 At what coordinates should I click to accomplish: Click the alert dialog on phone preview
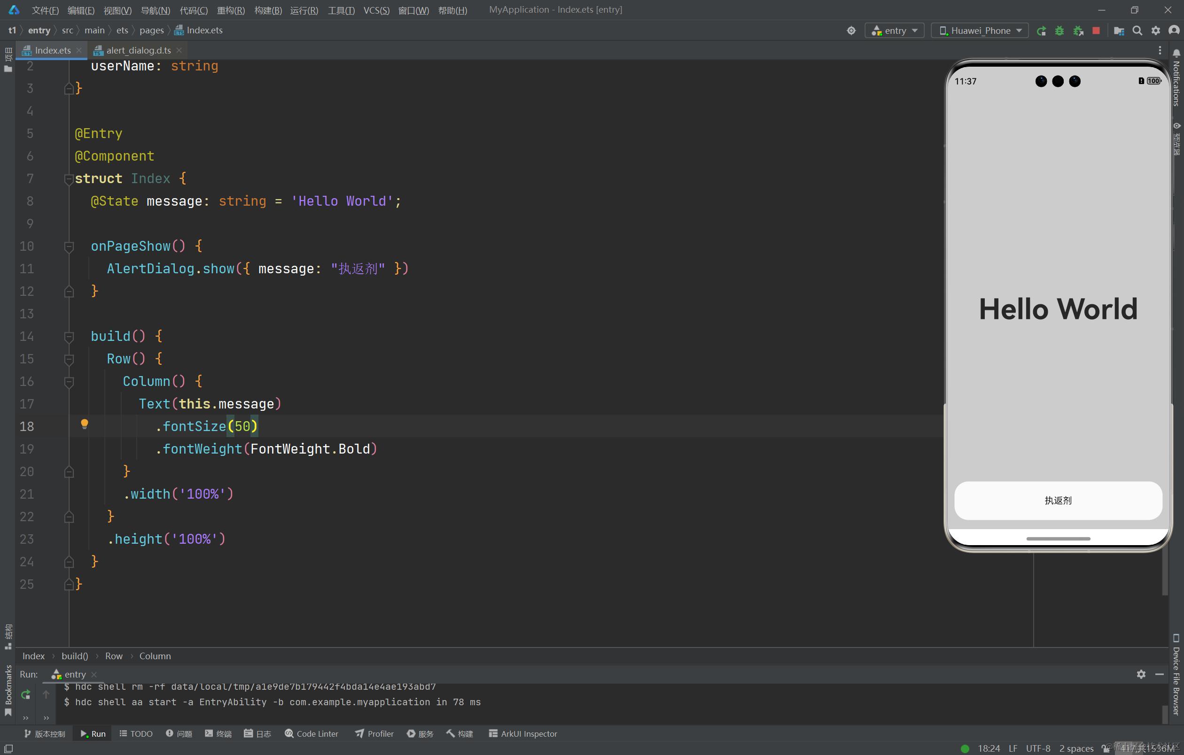click(x=1058, y=500)
